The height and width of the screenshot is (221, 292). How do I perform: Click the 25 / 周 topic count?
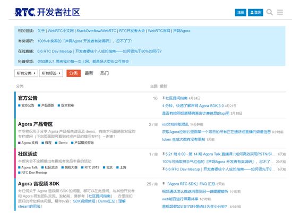pos(152,184)
